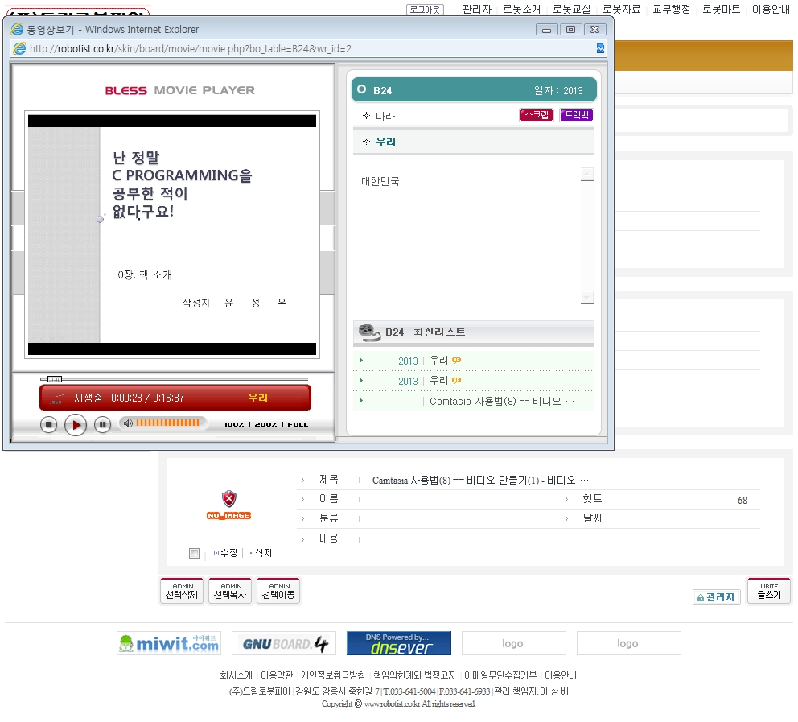Image resolution: width=798 pixels, height=722 pixels.
Task: Open the miwit.com banner
Action: [169, 643]
